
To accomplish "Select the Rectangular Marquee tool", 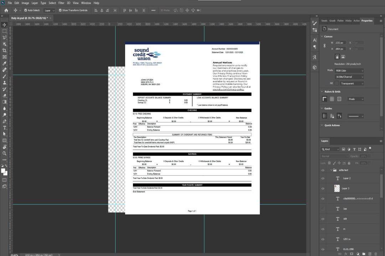I will click(4, 31).
